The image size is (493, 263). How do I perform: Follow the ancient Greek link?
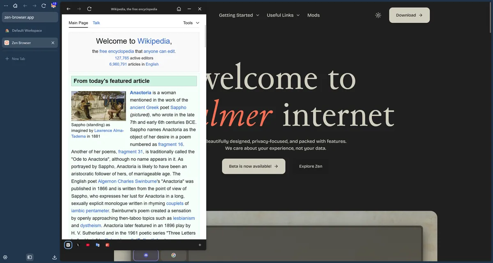point(144,107)
